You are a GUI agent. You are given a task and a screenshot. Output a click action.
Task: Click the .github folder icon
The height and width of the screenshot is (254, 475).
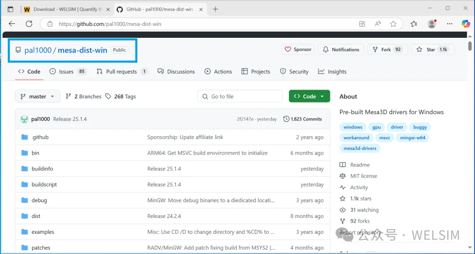[x=25, y=137]
